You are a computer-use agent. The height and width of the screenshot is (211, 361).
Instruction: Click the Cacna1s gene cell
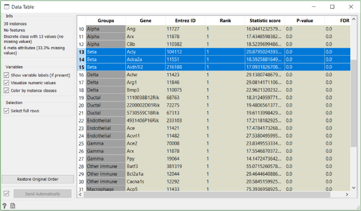point(145,182)
